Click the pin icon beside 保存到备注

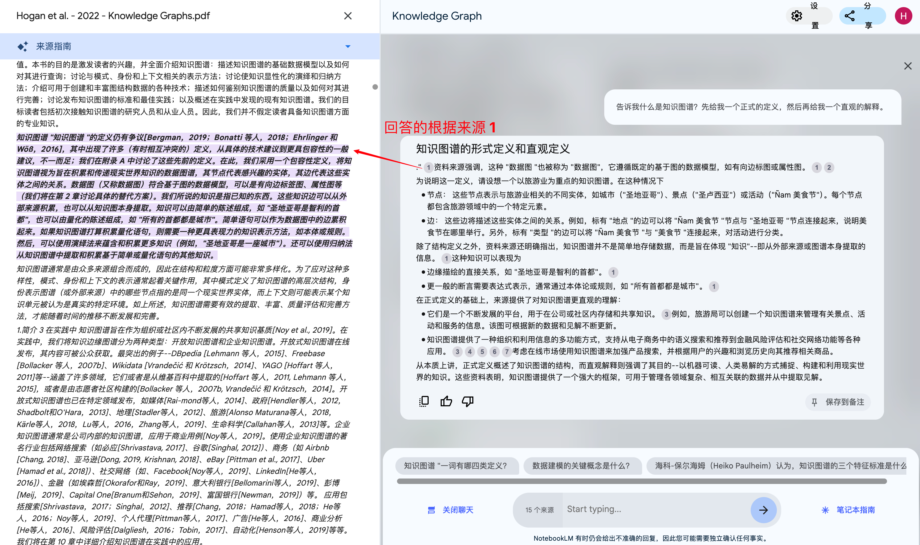(814, 402)
